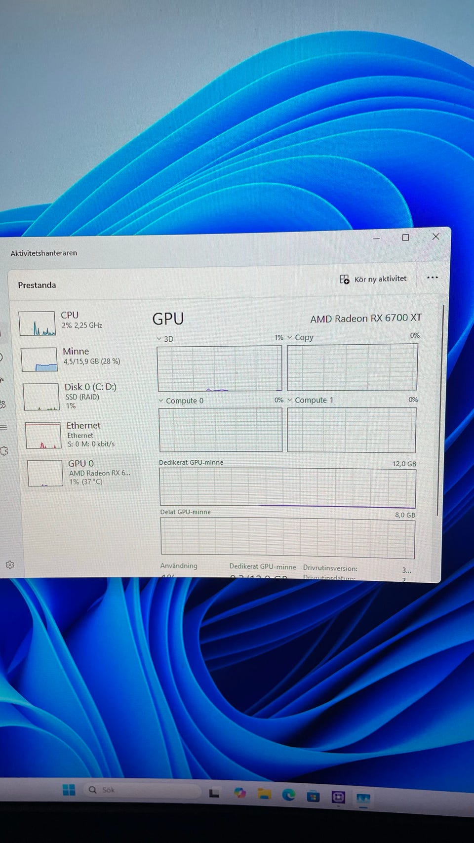Open the GPU 0 performance entry label
Viewport: 474px width, 843px height.
pyautogui.click(x=81, y=463)
